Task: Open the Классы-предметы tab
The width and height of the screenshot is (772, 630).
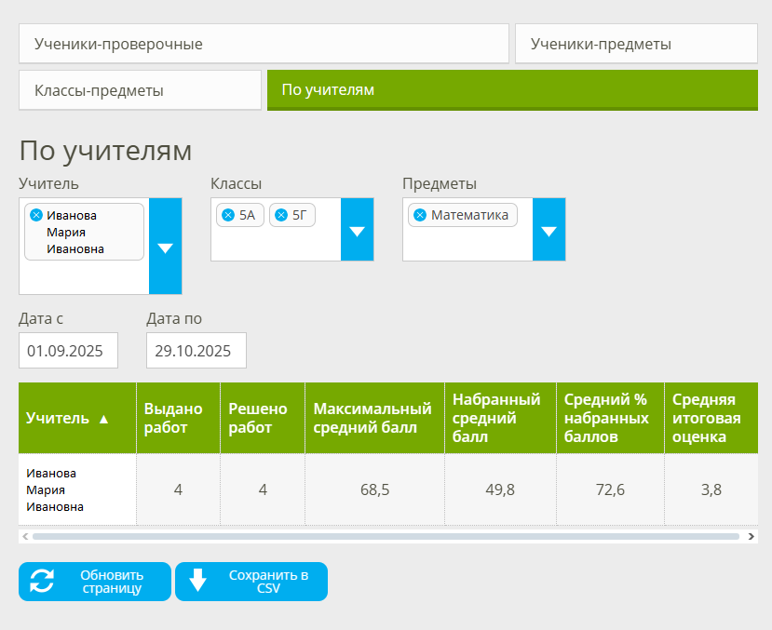Action: click(x=140, y=89)
